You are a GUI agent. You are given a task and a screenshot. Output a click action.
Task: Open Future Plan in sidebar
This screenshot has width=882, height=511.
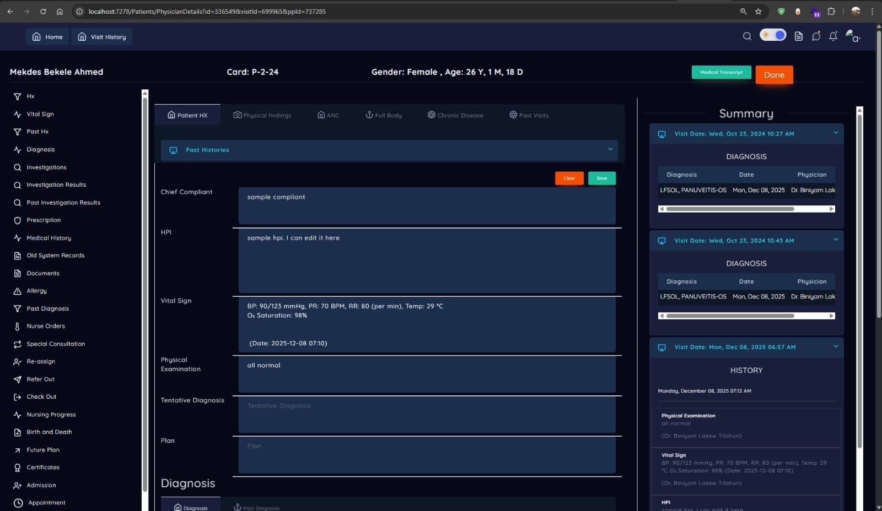[x=37, y=450]
